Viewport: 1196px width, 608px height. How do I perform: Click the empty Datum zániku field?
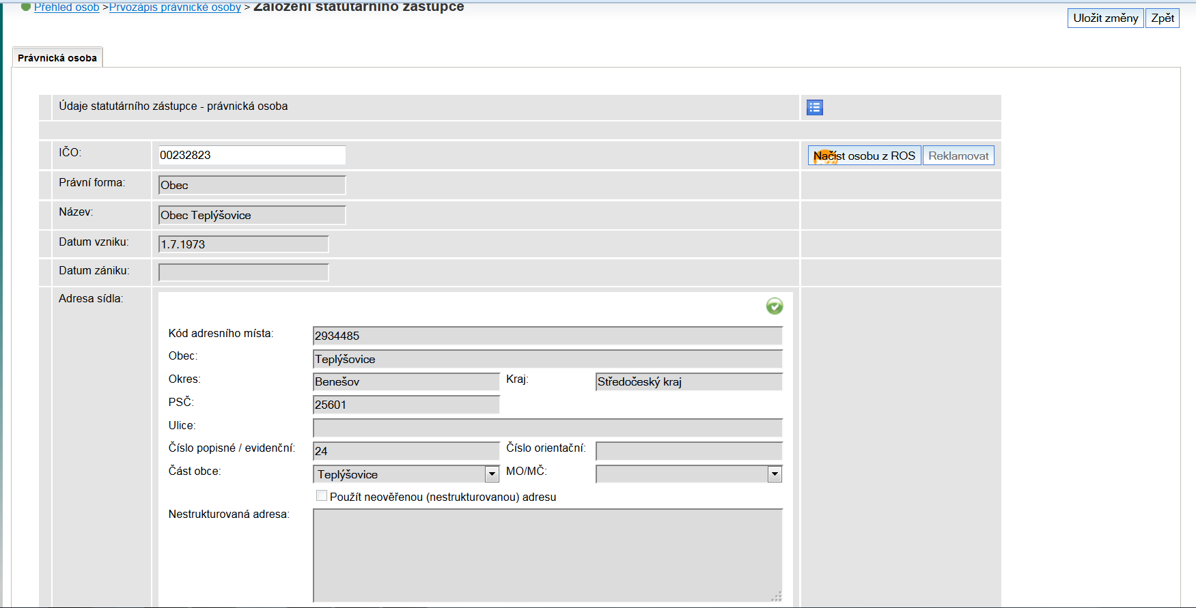click(x=243, y=272)
